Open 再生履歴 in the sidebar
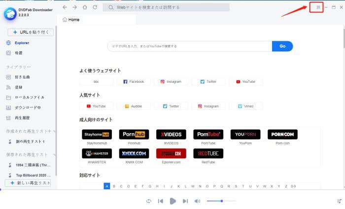 point(22,118)
